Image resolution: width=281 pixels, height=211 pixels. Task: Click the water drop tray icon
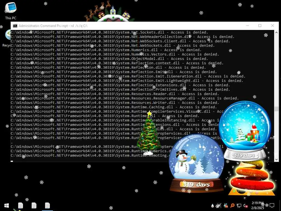(x=213, y=206)
